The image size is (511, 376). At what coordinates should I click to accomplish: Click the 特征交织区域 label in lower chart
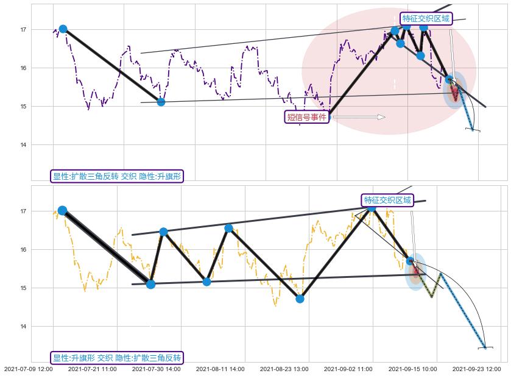tap(387, 200)
